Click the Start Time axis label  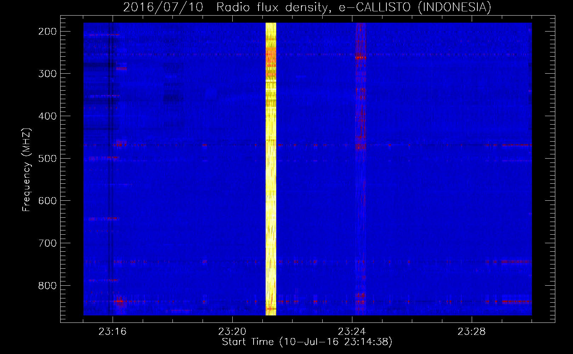(x=307, y=342)
